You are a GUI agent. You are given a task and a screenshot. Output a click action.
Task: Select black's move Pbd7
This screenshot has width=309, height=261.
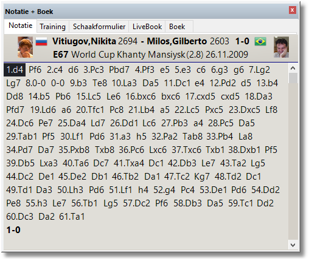pos(119,70)
